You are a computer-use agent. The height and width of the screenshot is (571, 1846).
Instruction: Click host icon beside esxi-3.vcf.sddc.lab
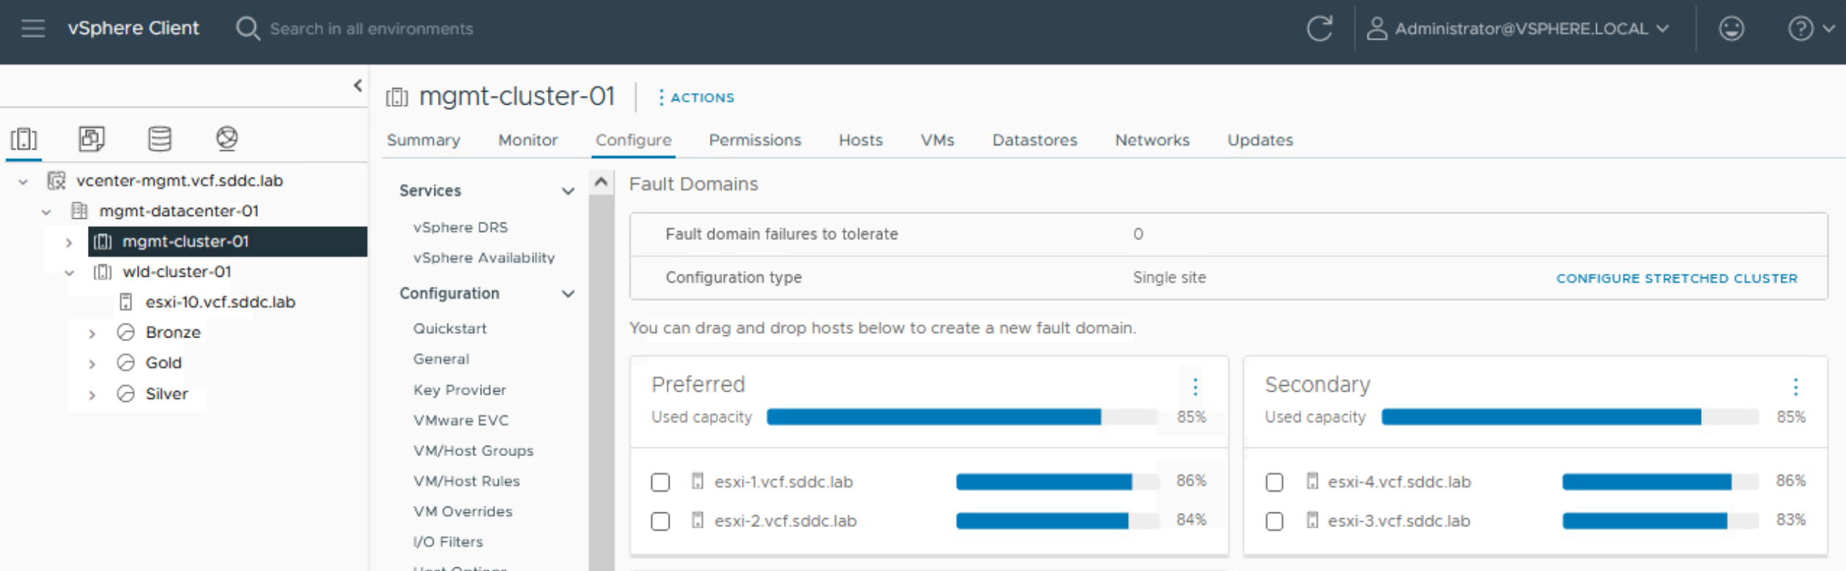click(1312, 520)
